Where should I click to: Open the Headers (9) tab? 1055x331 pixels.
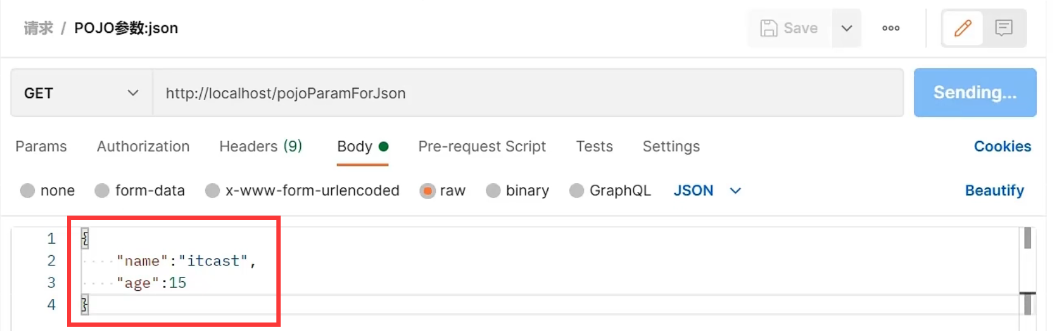tap(261, 146)
